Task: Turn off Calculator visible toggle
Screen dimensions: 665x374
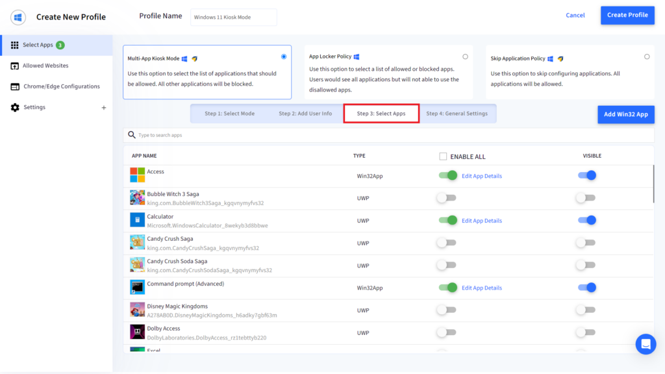Action: 587,220
